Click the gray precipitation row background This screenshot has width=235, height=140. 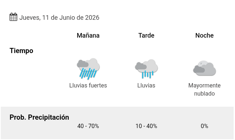[117, 123]
